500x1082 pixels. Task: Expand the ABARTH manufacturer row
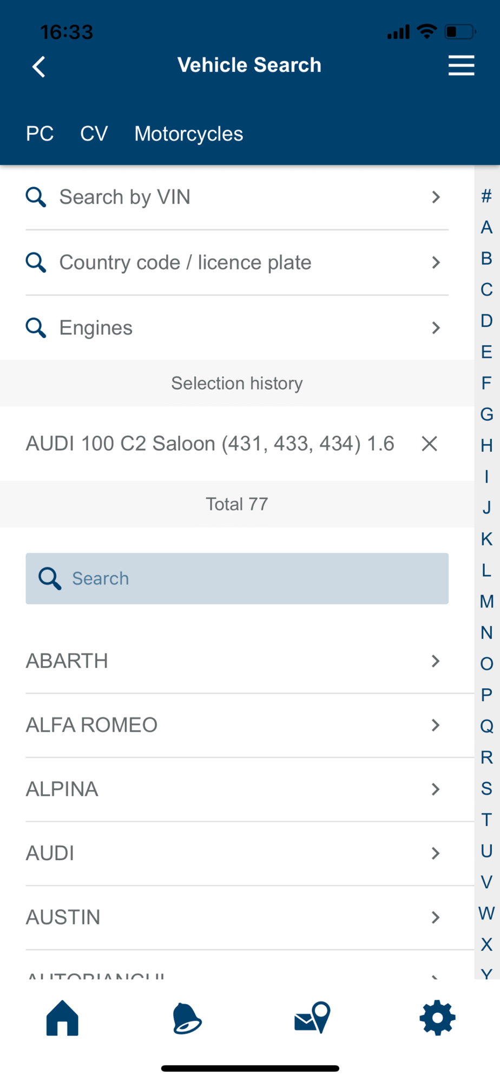coord(435,661)
